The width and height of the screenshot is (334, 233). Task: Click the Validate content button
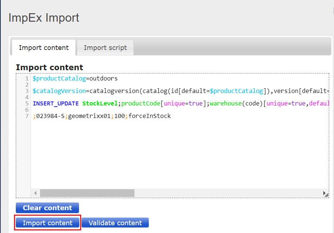[x=115, y=222]
